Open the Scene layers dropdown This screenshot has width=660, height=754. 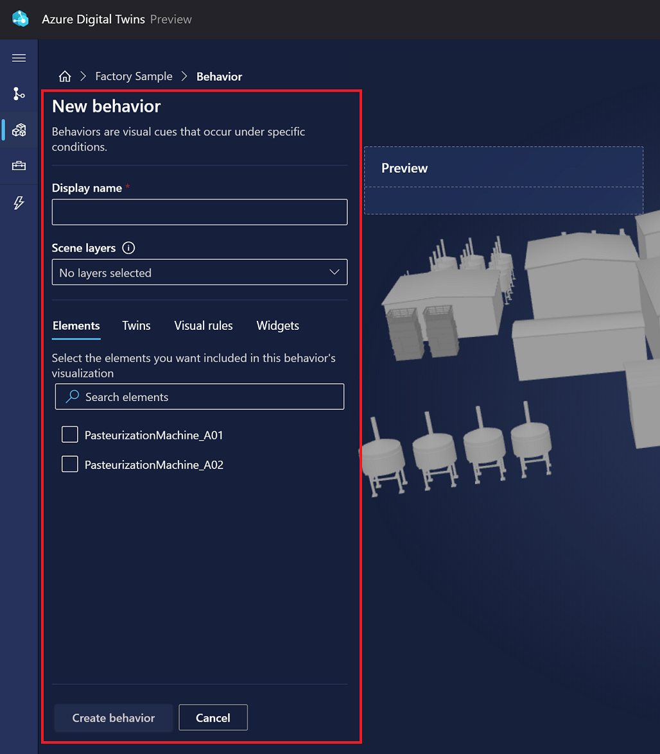tap(199, 272)
